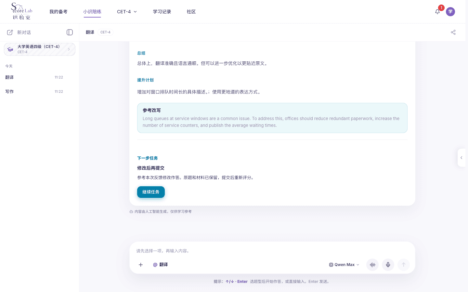The width and height of the screenshot is (468, 292).
Task: Click the share icon in chat header
Action: pos(453,32)
